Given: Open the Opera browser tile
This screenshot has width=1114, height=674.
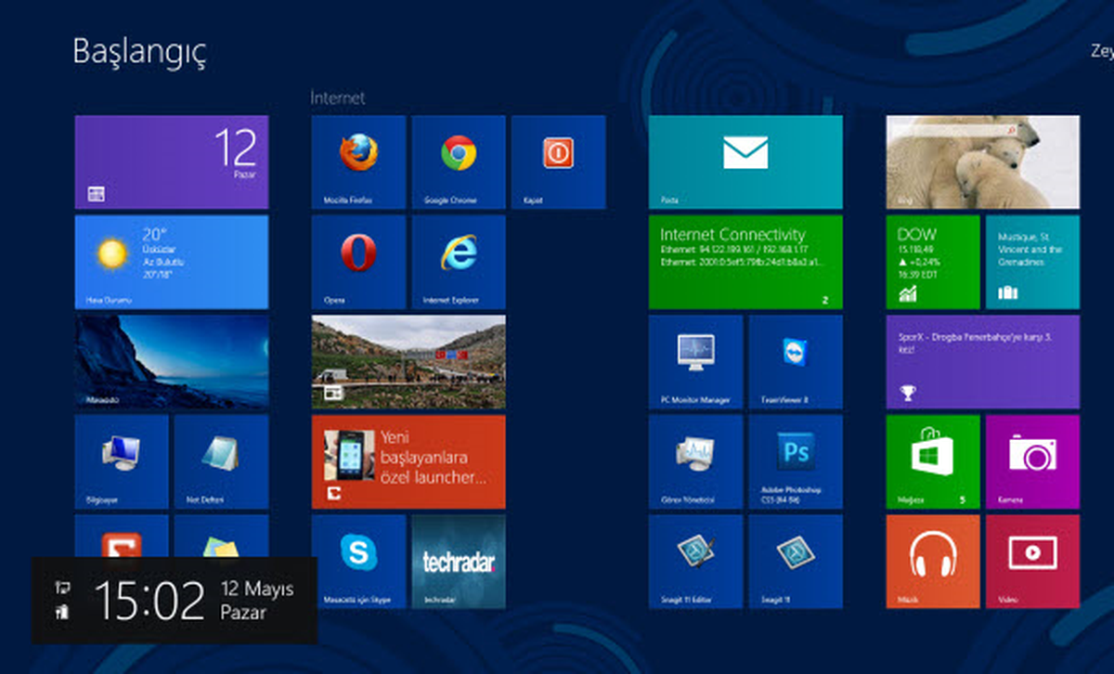Looking at the screenshot, I should tap(358, 262).
